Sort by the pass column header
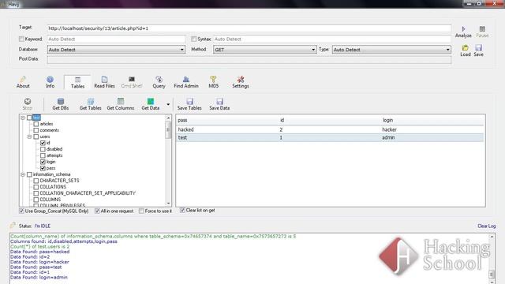Viewport: 505px width, 284px height. pyautogui.click(x=227, y=120)
